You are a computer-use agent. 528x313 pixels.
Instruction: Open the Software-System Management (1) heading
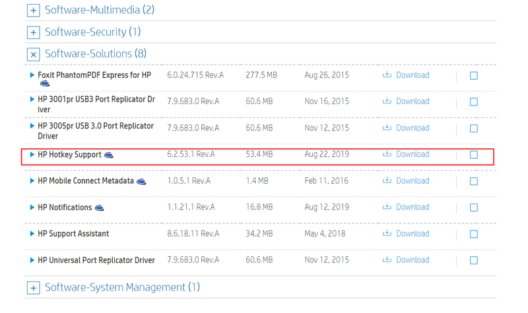point(122,287)
